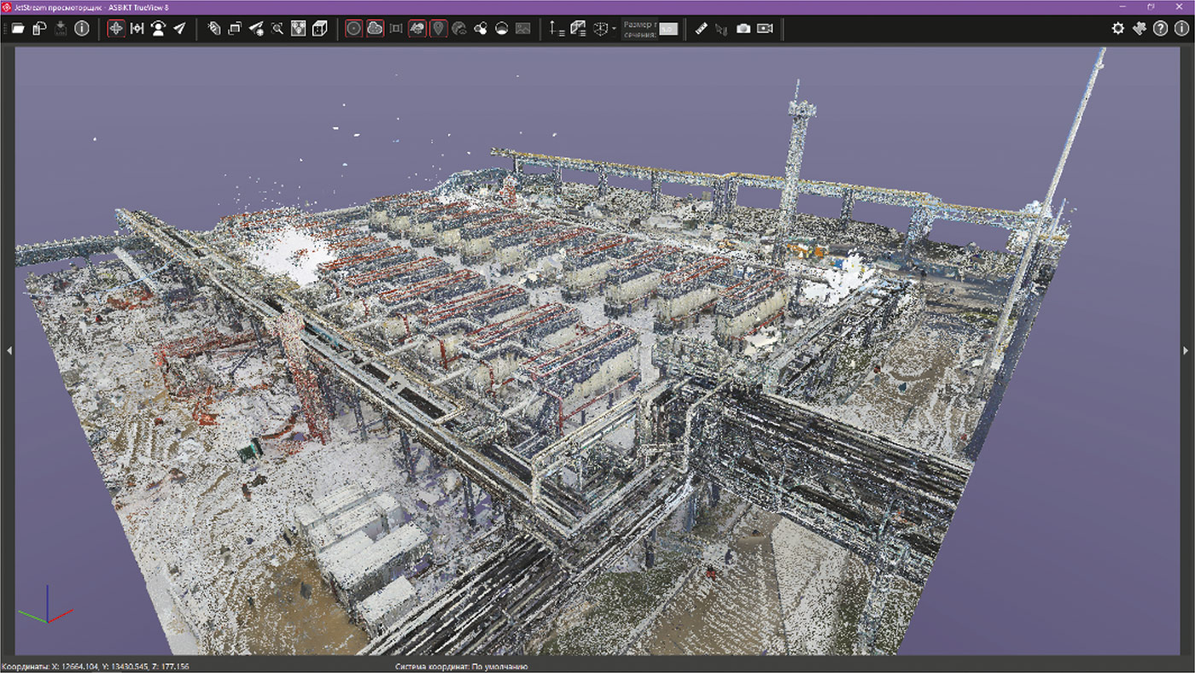
Task: Toggle point cloud display icon
Action: pos(375,28)
